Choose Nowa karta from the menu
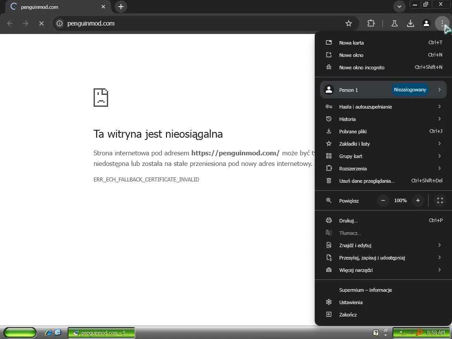 point(383,43)
